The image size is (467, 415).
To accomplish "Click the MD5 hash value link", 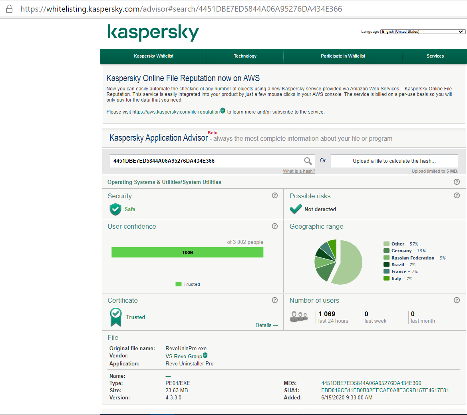I will point(371,383).
